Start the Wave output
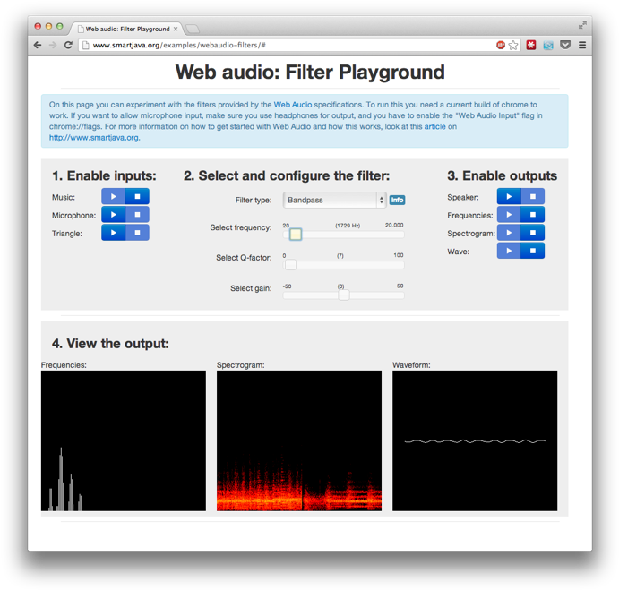This screenshot has height=590, width=619. (x=509, y=251)
